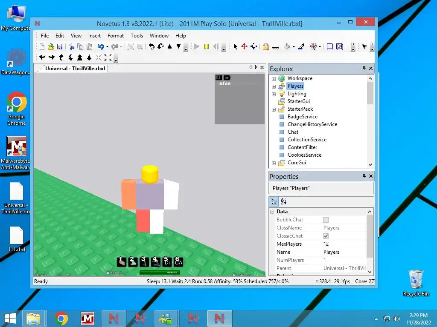The width and height of the screenshot is (437, 327).
Task: Expand the Players tree node
Action: click(274, 86)
